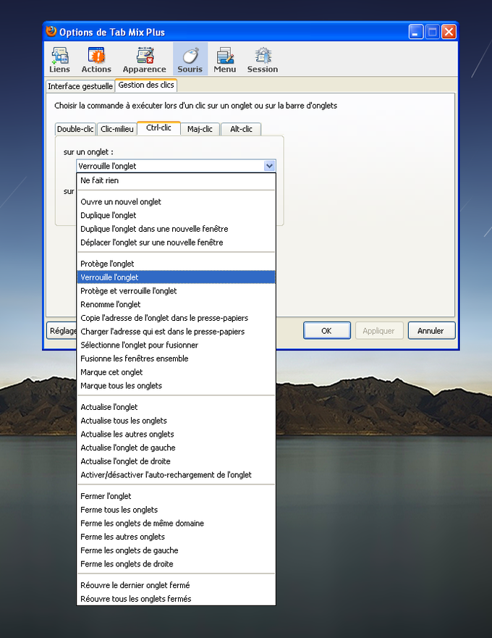Choose 'Protège et verrouille l'onglet'
492x638 pixels.
coord(176,291)
